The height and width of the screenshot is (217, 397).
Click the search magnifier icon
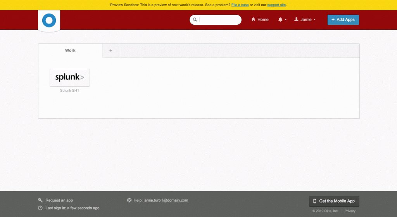tap(195, 19)
